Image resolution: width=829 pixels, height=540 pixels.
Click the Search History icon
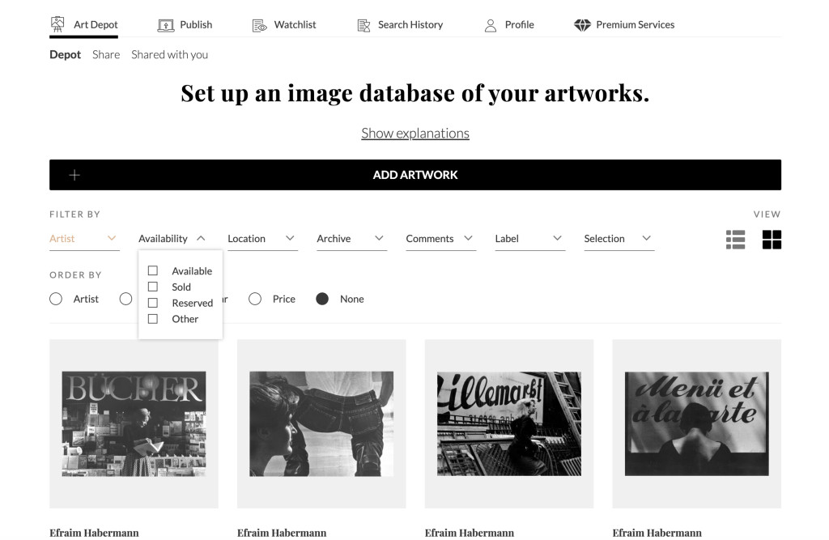pos(363,25)
